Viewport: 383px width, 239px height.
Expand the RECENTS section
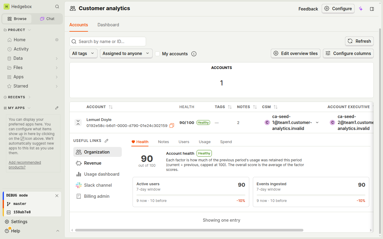17,97
